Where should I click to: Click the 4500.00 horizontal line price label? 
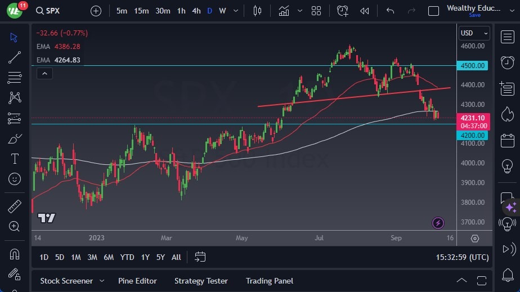[x=473, y=65]
